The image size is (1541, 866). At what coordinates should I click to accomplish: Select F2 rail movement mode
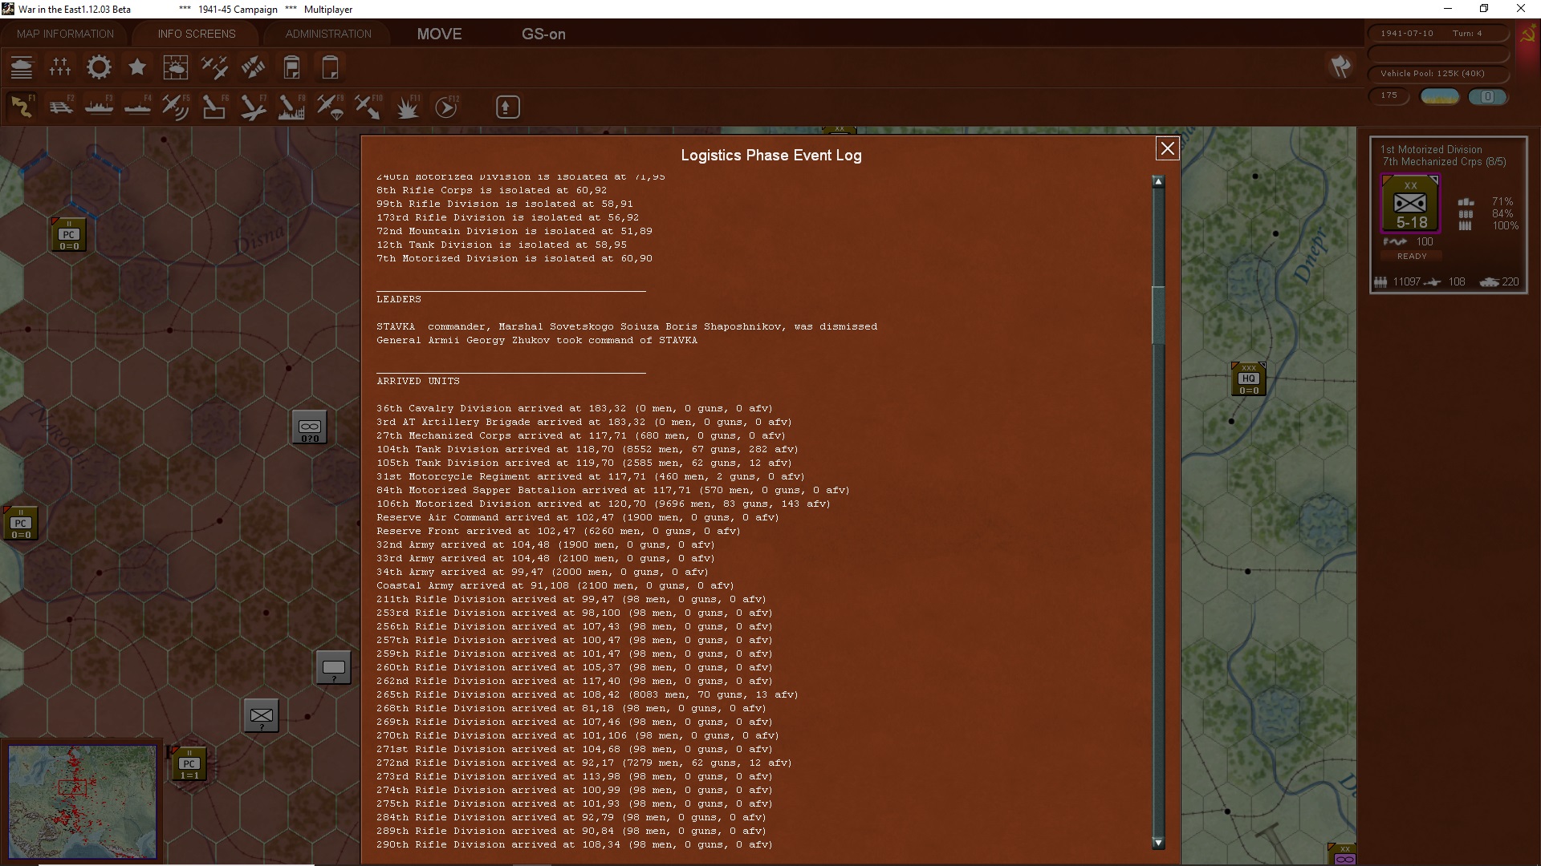(60, 107)
